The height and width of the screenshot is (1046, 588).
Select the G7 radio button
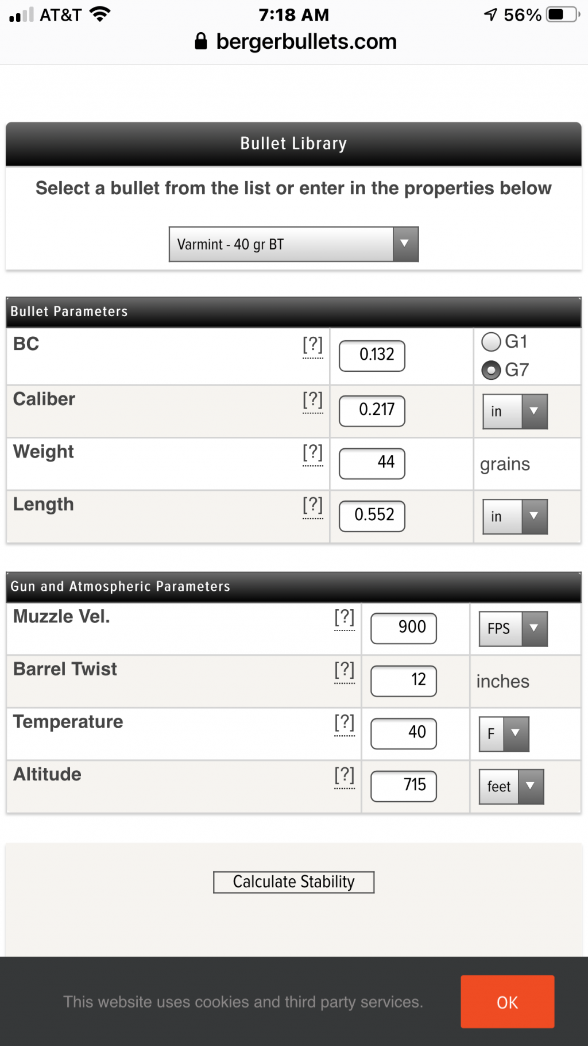click(x=491, y=370)
